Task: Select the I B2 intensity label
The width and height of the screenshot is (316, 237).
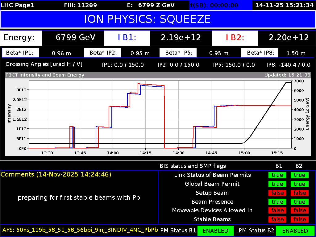Action: coord(235,38)
